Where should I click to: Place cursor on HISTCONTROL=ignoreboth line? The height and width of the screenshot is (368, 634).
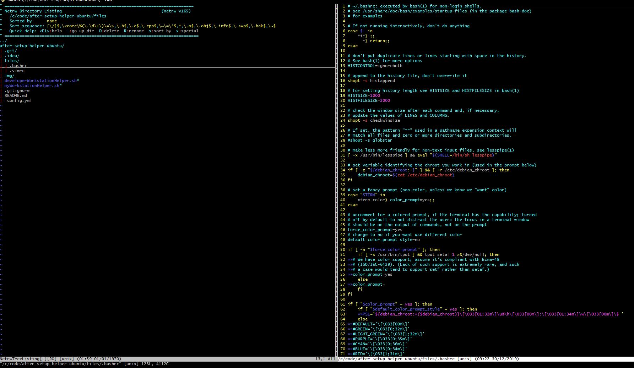[x=375, y=66]
